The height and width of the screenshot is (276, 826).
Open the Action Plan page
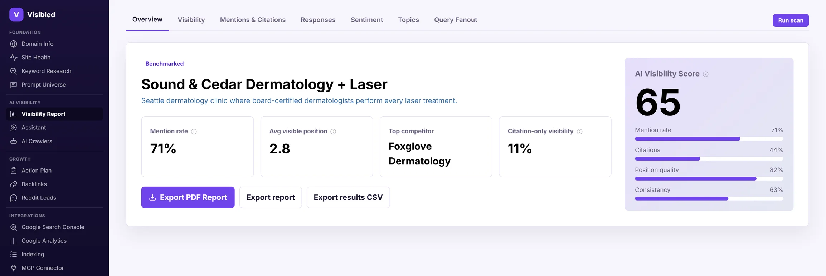54,171
